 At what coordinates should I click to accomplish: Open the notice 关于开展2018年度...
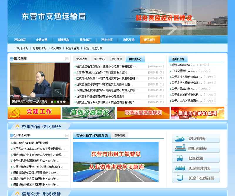pyautogui.click(x=184, y=89)
